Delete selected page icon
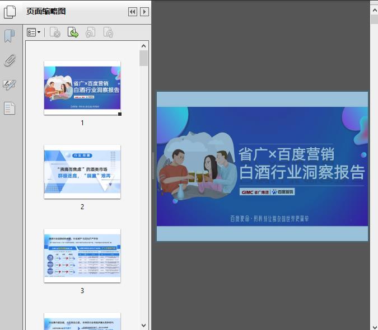378x330 pixels. click(x=55, y=32)
